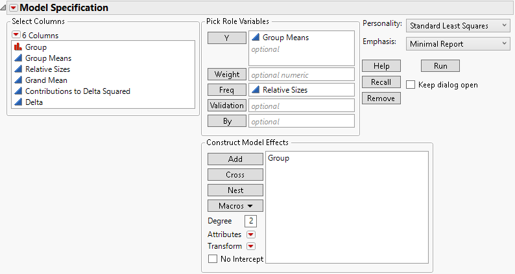The image size is (515, 274).
Task: Select Contributions to Delta Squared column
Action: 78,91
